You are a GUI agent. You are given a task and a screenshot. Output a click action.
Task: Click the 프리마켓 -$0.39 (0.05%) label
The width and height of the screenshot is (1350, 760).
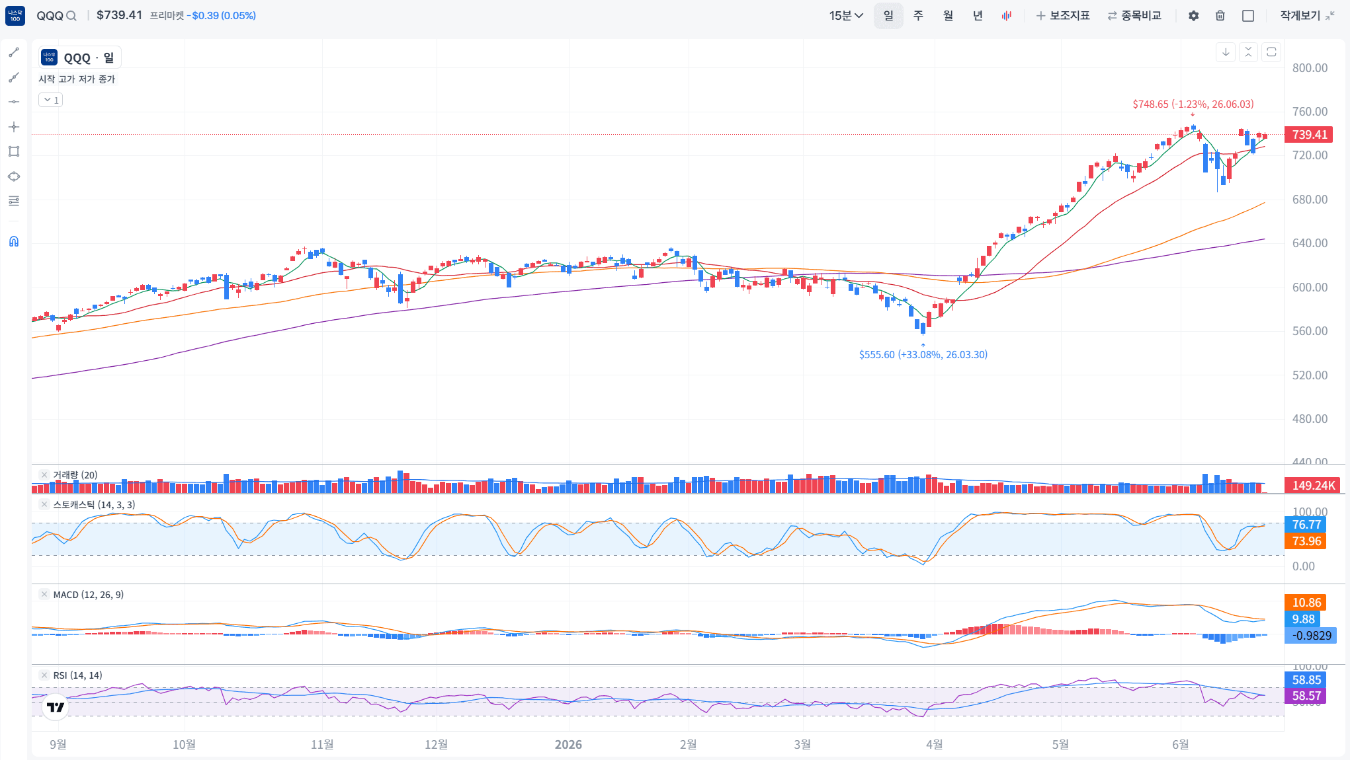pyautogui.click(x=202, y=16)
